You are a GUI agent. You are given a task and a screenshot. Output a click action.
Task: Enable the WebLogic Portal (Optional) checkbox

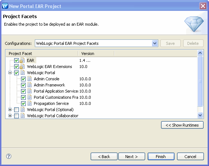(x=17, y=110)
